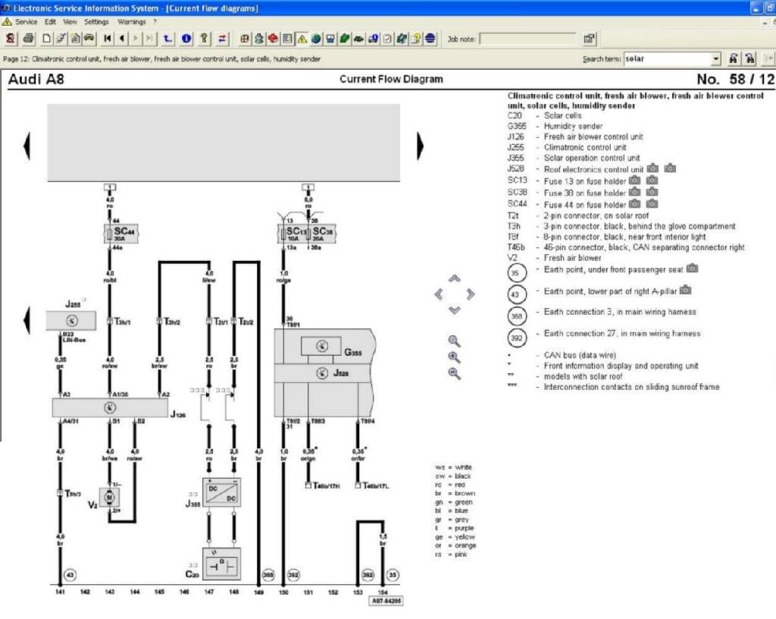The height and width of the screenshot is (619, 776).
Task: Click the lower black left arrow beside J255
Action: (27, 320)
